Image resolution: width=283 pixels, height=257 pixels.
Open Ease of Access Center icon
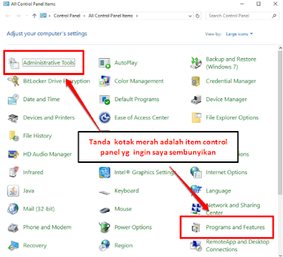point(105,118)
